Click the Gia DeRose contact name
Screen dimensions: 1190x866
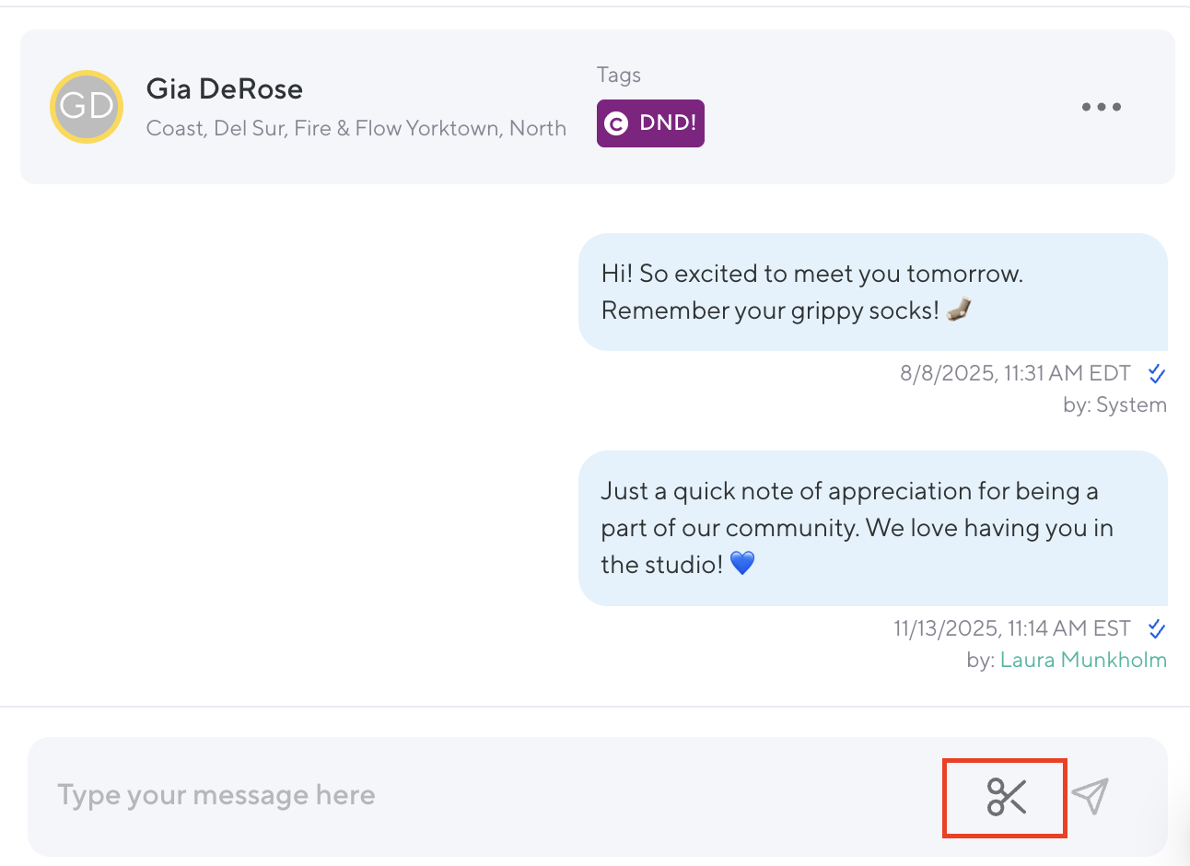pyautogui.click(x=225, y=89)
